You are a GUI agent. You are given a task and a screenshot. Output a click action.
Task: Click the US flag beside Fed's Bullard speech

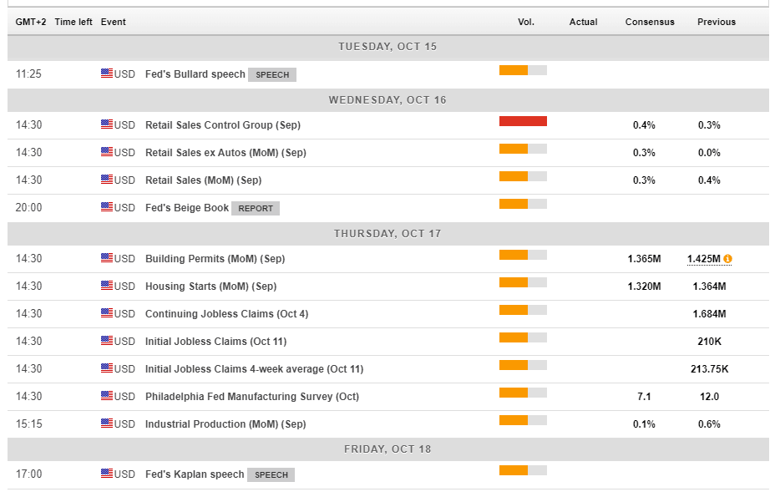(107, 74)
